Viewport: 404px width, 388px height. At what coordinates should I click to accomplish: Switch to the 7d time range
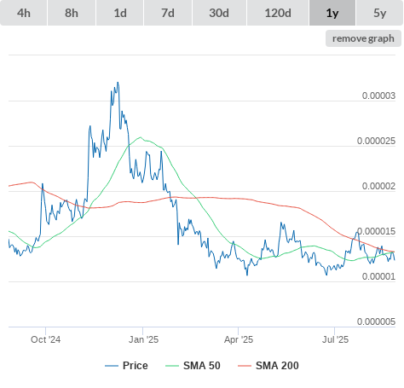168,13
